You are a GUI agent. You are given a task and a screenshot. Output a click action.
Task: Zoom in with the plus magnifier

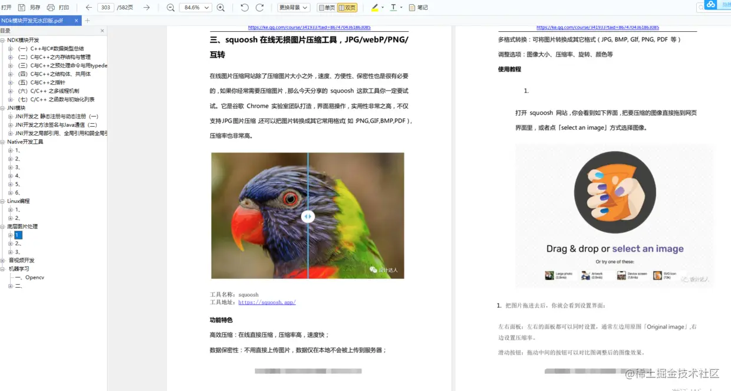pyautogui.click(x=221, y=8)
